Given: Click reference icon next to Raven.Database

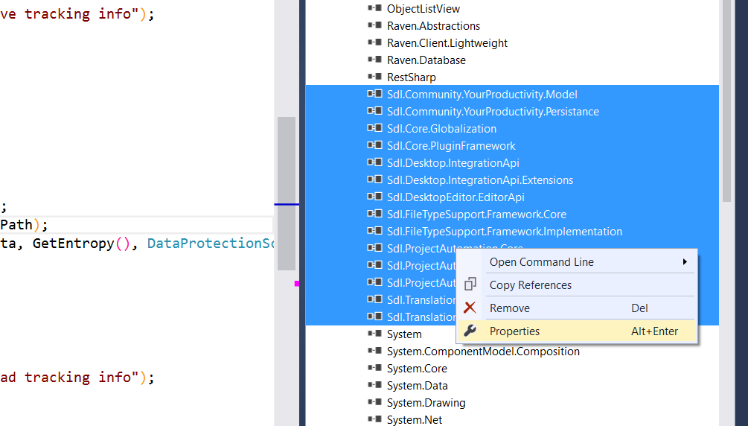Looking at the screenshot, I should pos(374,60).
